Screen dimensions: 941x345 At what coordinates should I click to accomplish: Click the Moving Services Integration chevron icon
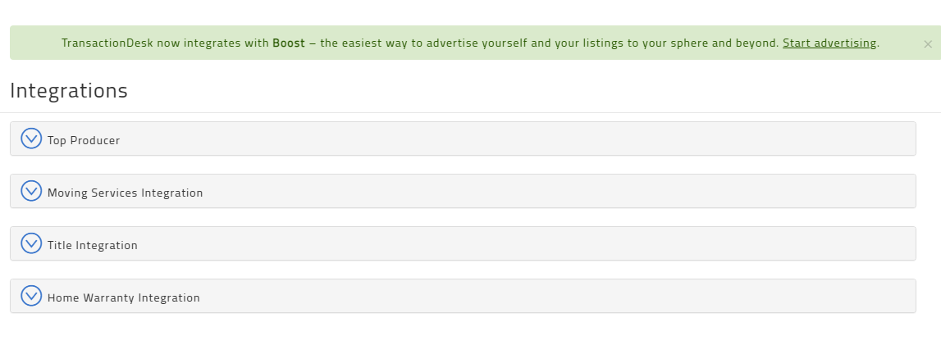click(31, 191)
